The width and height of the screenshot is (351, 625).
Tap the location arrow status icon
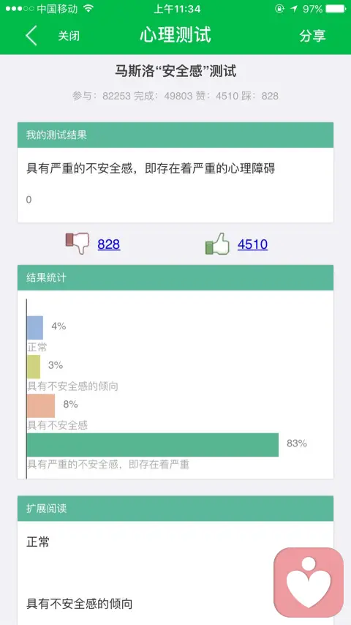click(294, 8)
